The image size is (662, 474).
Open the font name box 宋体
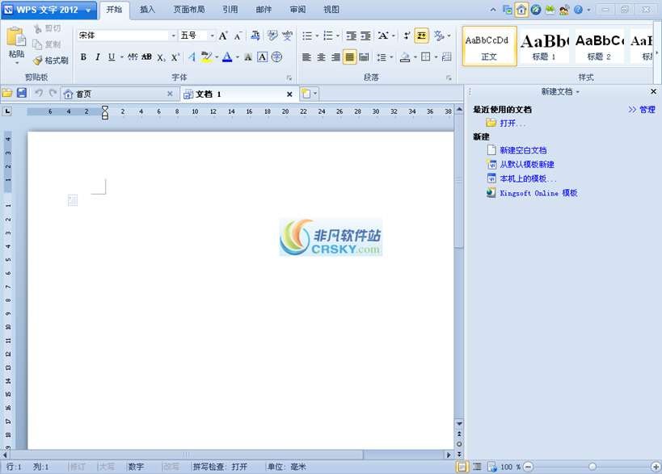coord(127,36)
